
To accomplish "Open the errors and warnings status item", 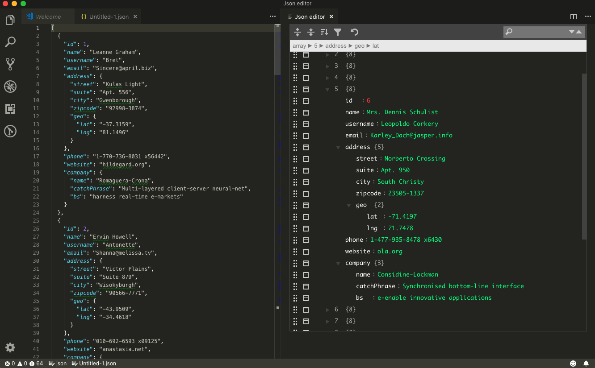I will (x=24, y=364).
